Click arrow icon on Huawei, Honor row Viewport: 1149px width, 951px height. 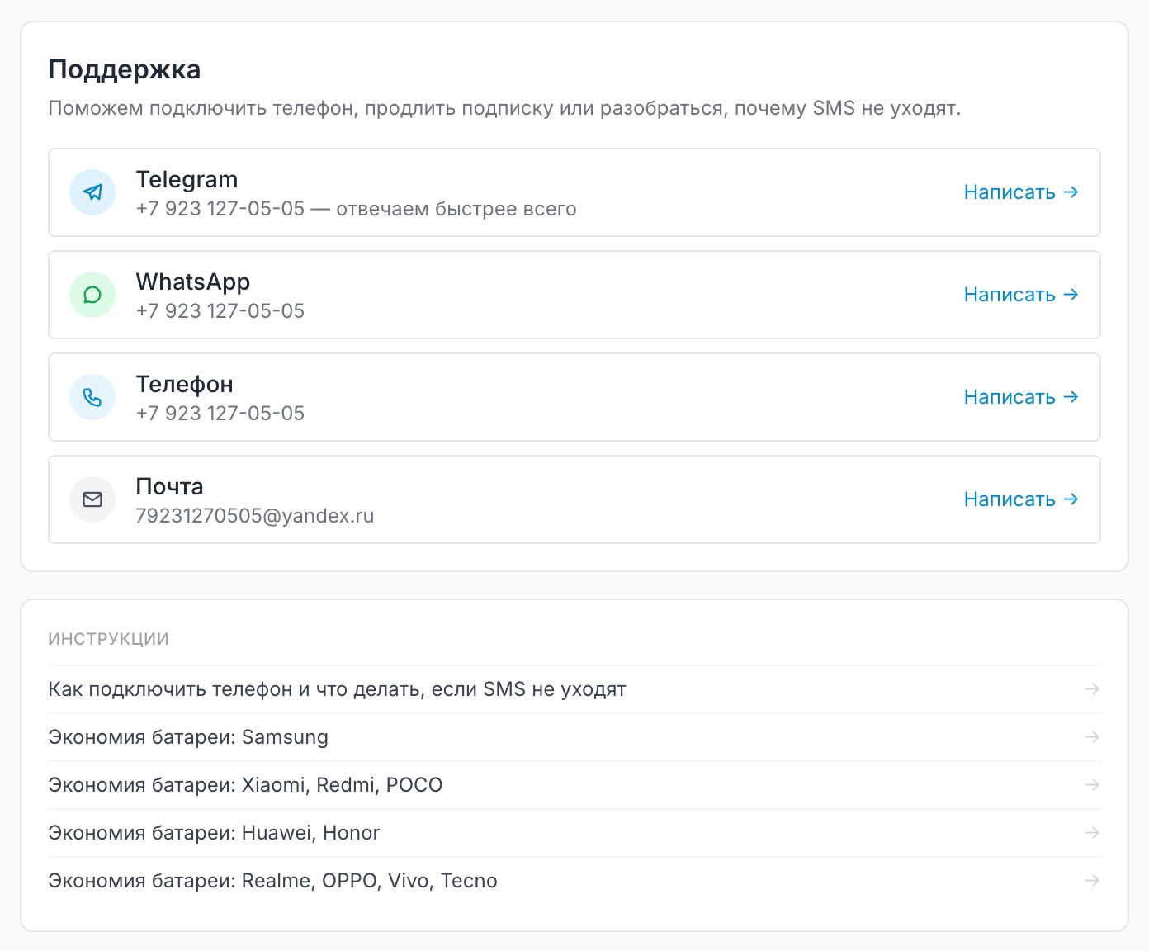click(1092, 833)
